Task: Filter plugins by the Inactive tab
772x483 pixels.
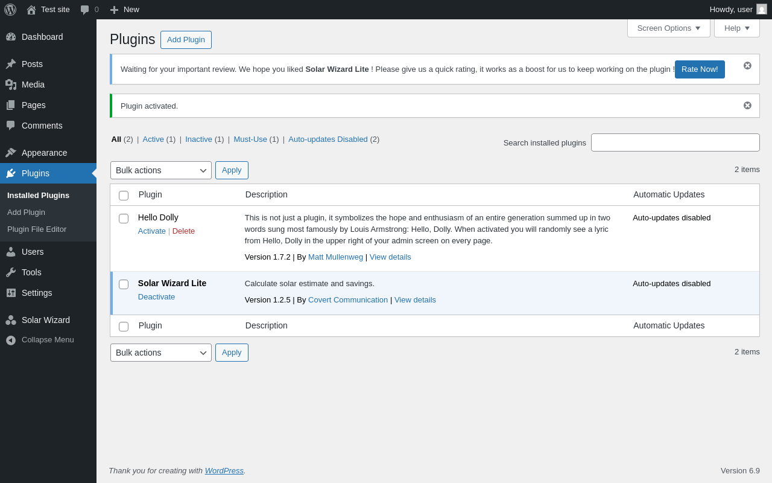Action: (x=198, y=139)
